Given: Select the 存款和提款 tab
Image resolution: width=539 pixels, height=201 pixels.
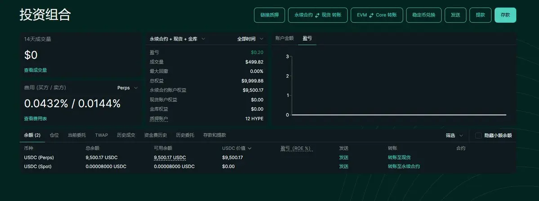Looking at the screenshot, I should click(214, 135).
